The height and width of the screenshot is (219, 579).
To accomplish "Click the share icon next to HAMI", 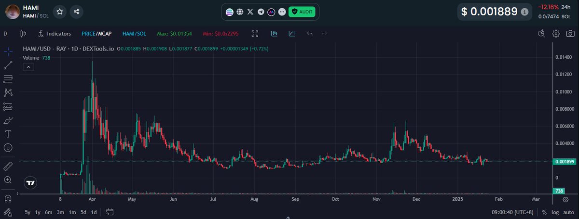I will 77,12.
